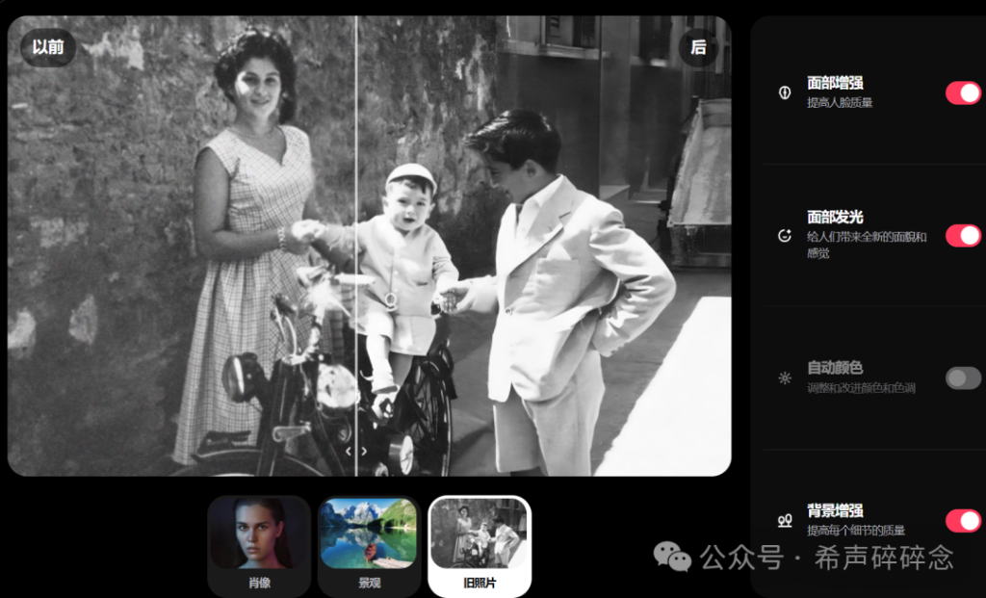
Task: Click the 以前 before badge
Action: (x=48, y=47)
